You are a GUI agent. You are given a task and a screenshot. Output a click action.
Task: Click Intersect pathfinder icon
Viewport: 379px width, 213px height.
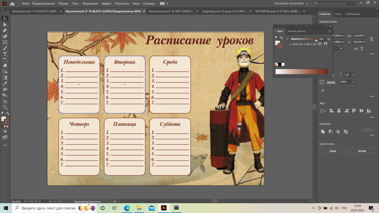coord(338,132)
